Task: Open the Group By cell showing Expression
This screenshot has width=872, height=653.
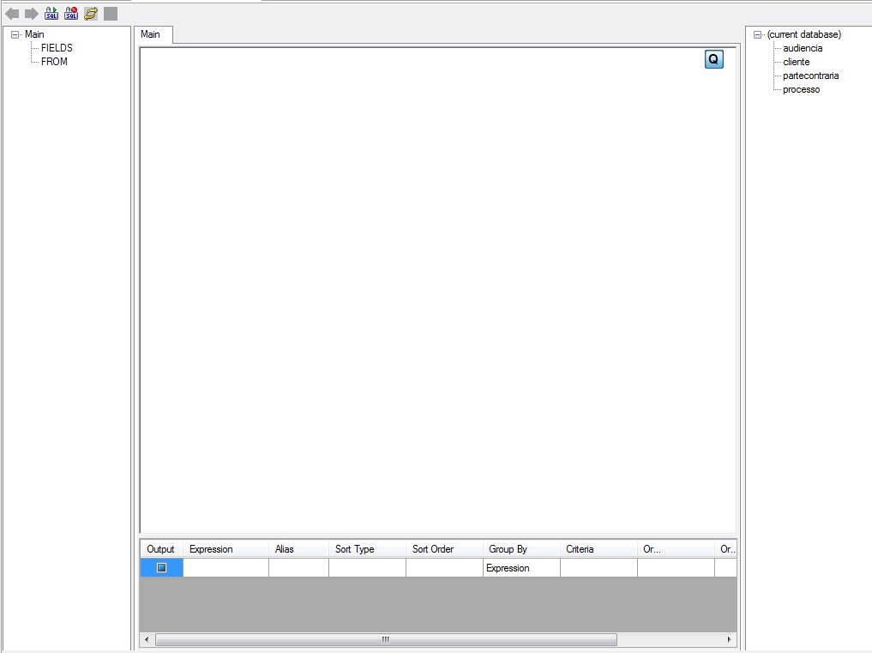Action: [520, 568]
